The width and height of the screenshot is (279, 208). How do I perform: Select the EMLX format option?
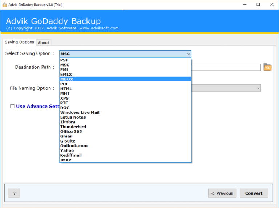tap(125, 75)
